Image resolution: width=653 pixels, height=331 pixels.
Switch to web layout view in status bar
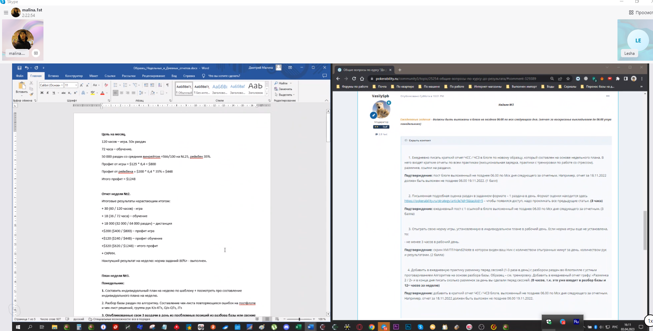coord(277,319)
